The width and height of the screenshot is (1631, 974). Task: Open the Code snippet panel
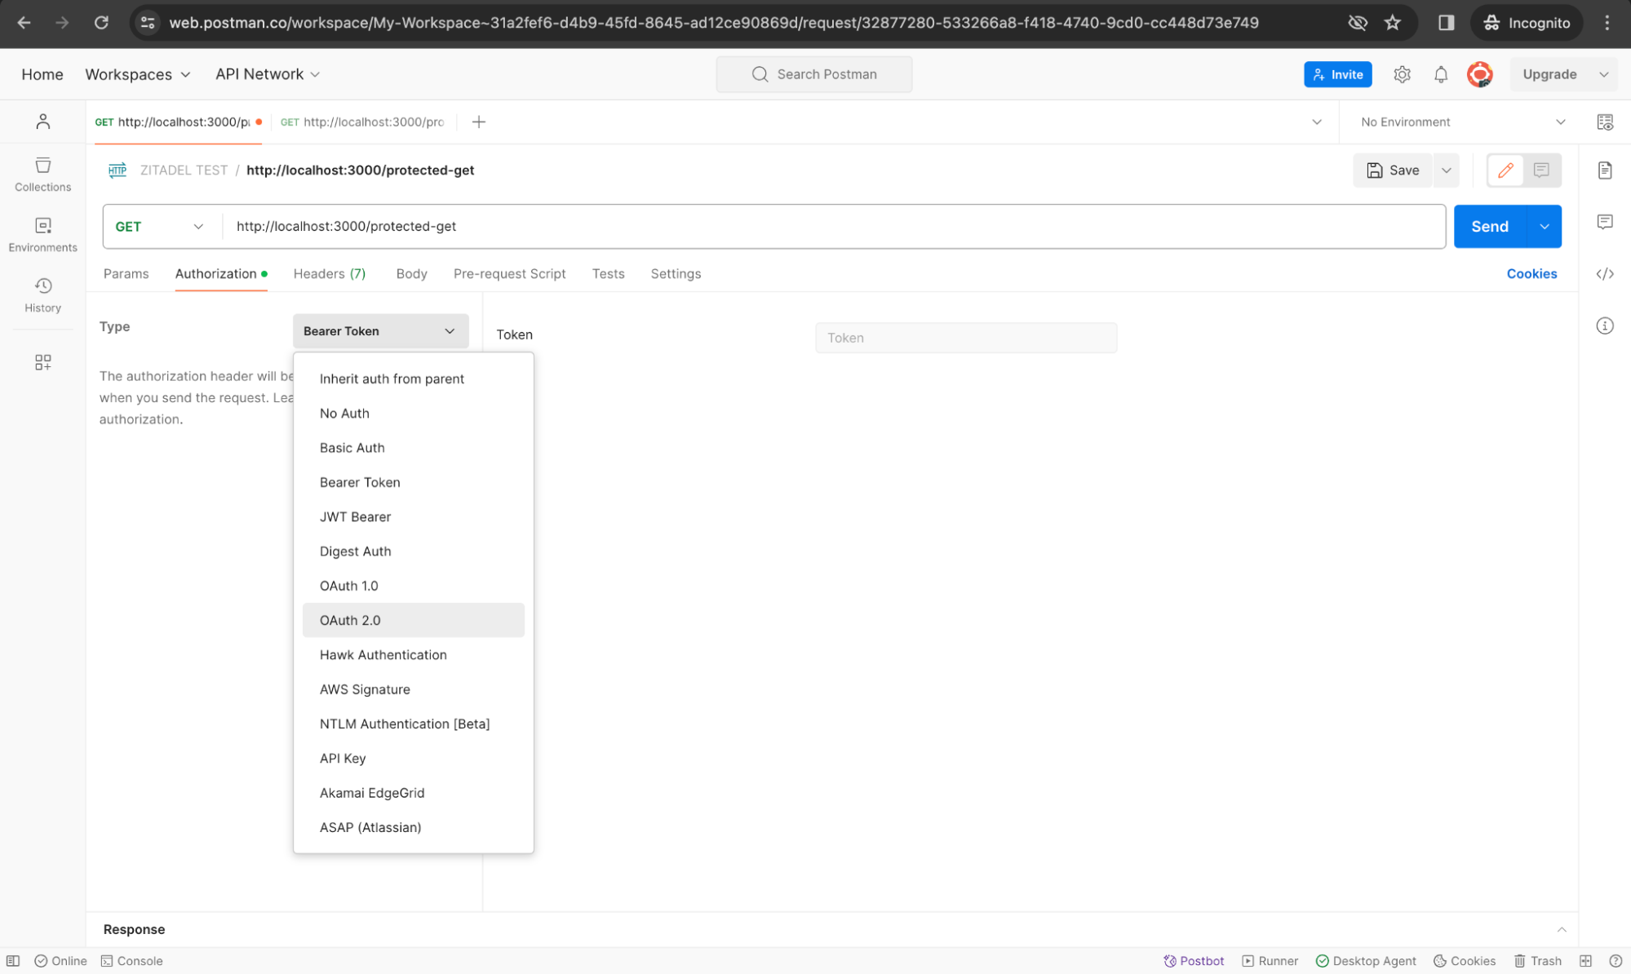coord(1605,274)
